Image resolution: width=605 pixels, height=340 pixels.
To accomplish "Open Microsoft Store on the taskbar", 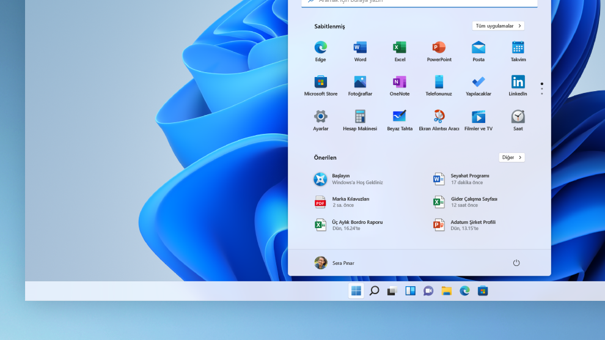I will (x=483, y=290).
